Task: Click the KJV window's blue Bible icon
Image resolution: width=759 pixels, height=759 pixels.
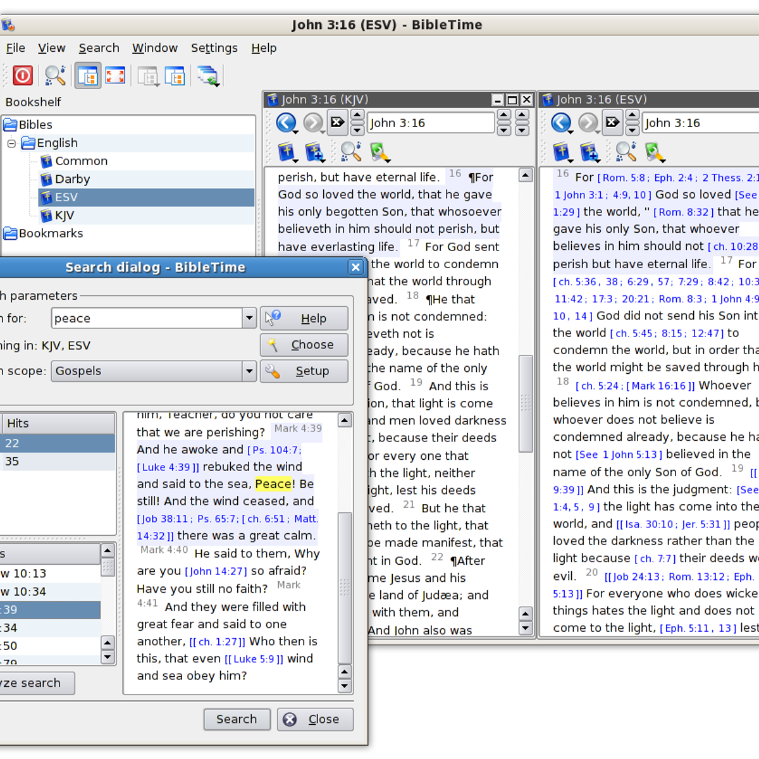Action: click(x=287, y=152)
